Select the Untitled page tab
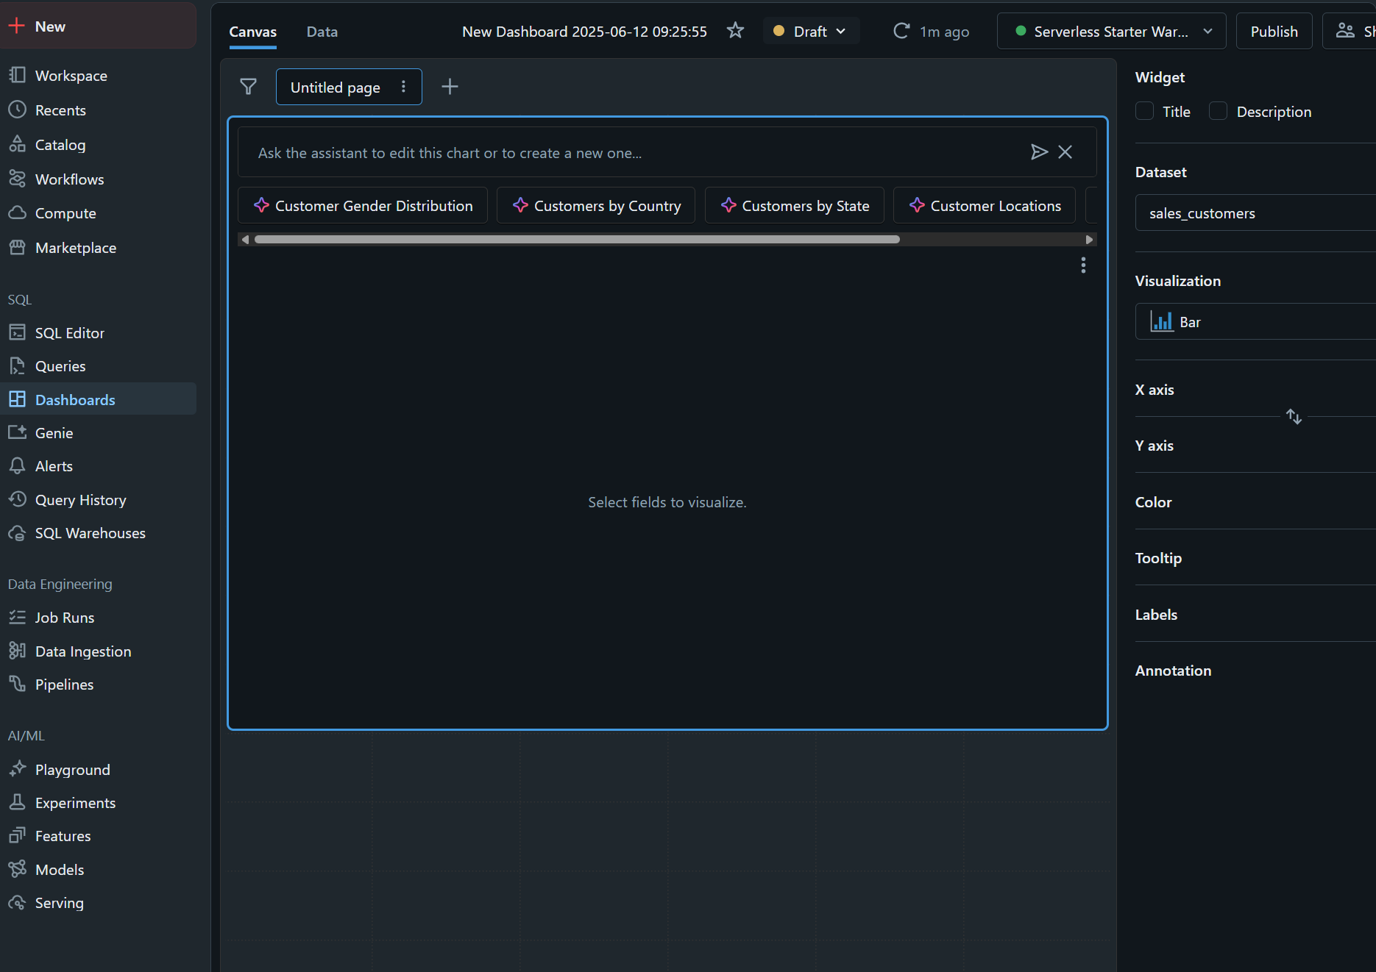This screenshot has width=1376, height=972. [x=336, y=87]
